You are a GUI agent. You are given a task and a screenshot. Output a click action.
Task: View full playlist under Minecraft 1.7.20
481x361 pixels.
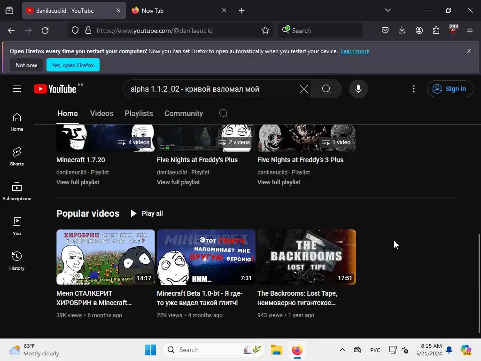click(78, 182)
